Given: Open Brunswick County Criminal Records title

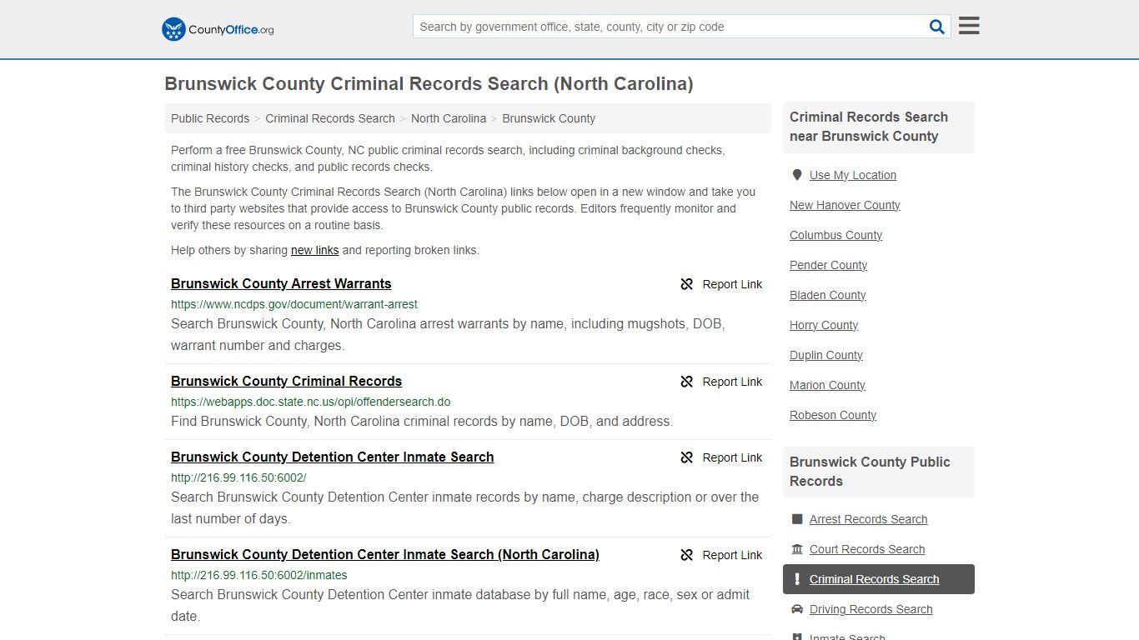Looking at the screenshot, I should tap(286, 381).
